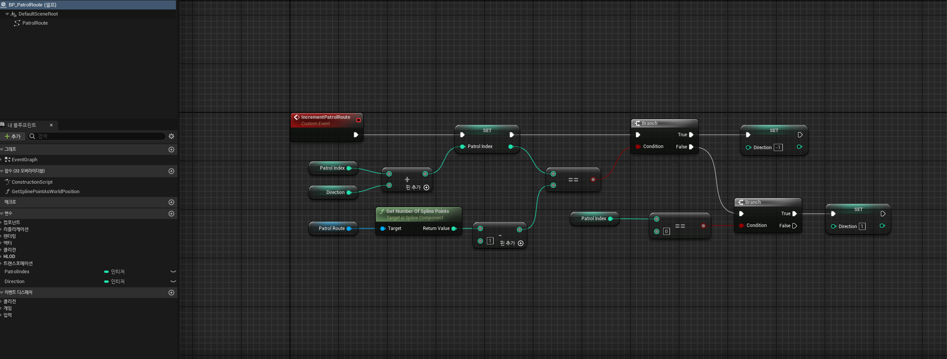Click the False exec pin on the upper Branch
This screenshot has height=359, width=947.
click(x=691, y=147)
